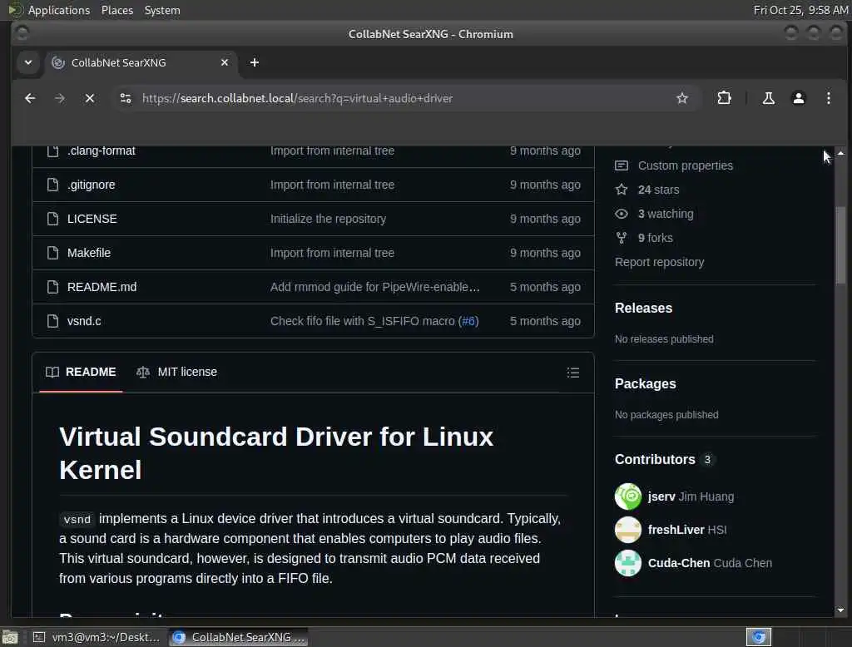View the 24 stars list

658,190
